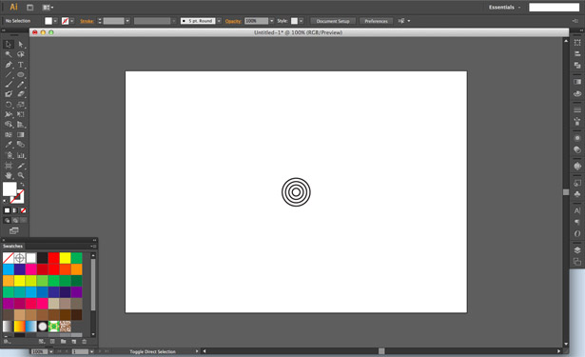Select the Symbol Sprayer tool
The width and height of the screenshot is (585, 357).
tap(9, 155)
